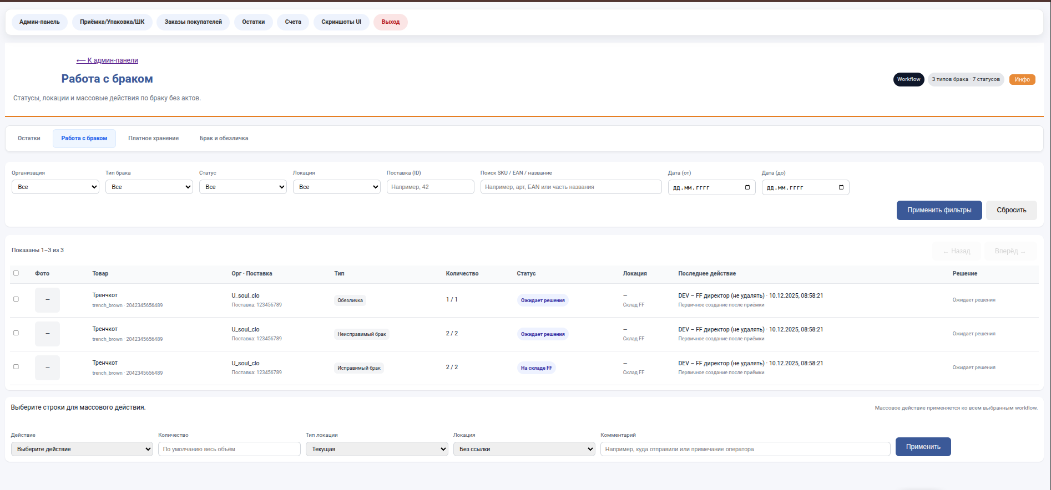Screen dimensions: 1051x490
Task: Open the 'Брак и обезличка' tab
Action: pos(224,139)
